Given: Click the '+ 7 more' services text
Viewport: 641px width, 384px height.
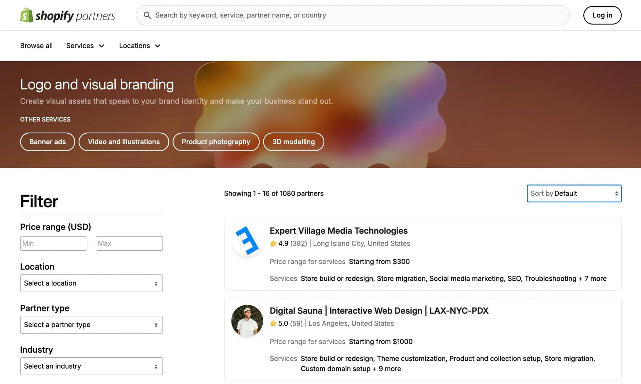Looking at the screenshot, I should click(x=593, y=279).
